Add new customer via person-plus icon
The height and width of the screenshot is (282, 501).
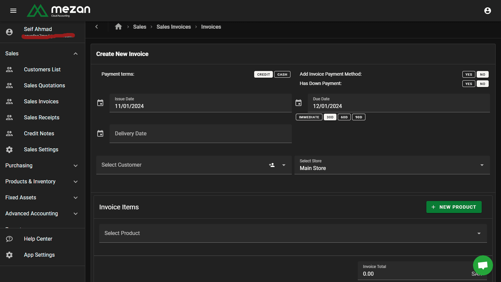[272, 165]
